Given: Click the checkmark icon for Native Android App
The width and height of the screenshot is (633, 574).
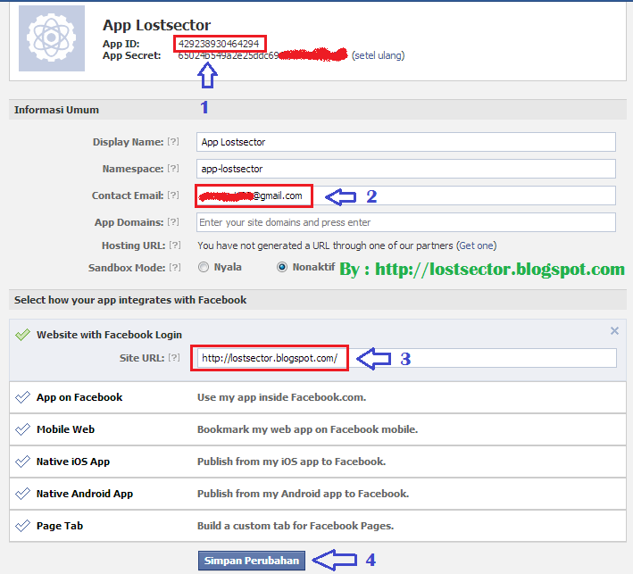Looking at the screenshot, I should pos(22,494).
